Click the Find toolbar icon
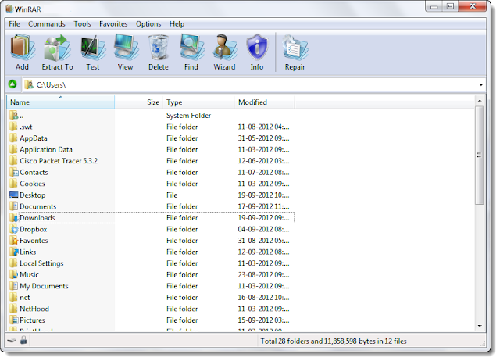 (191, 48)
